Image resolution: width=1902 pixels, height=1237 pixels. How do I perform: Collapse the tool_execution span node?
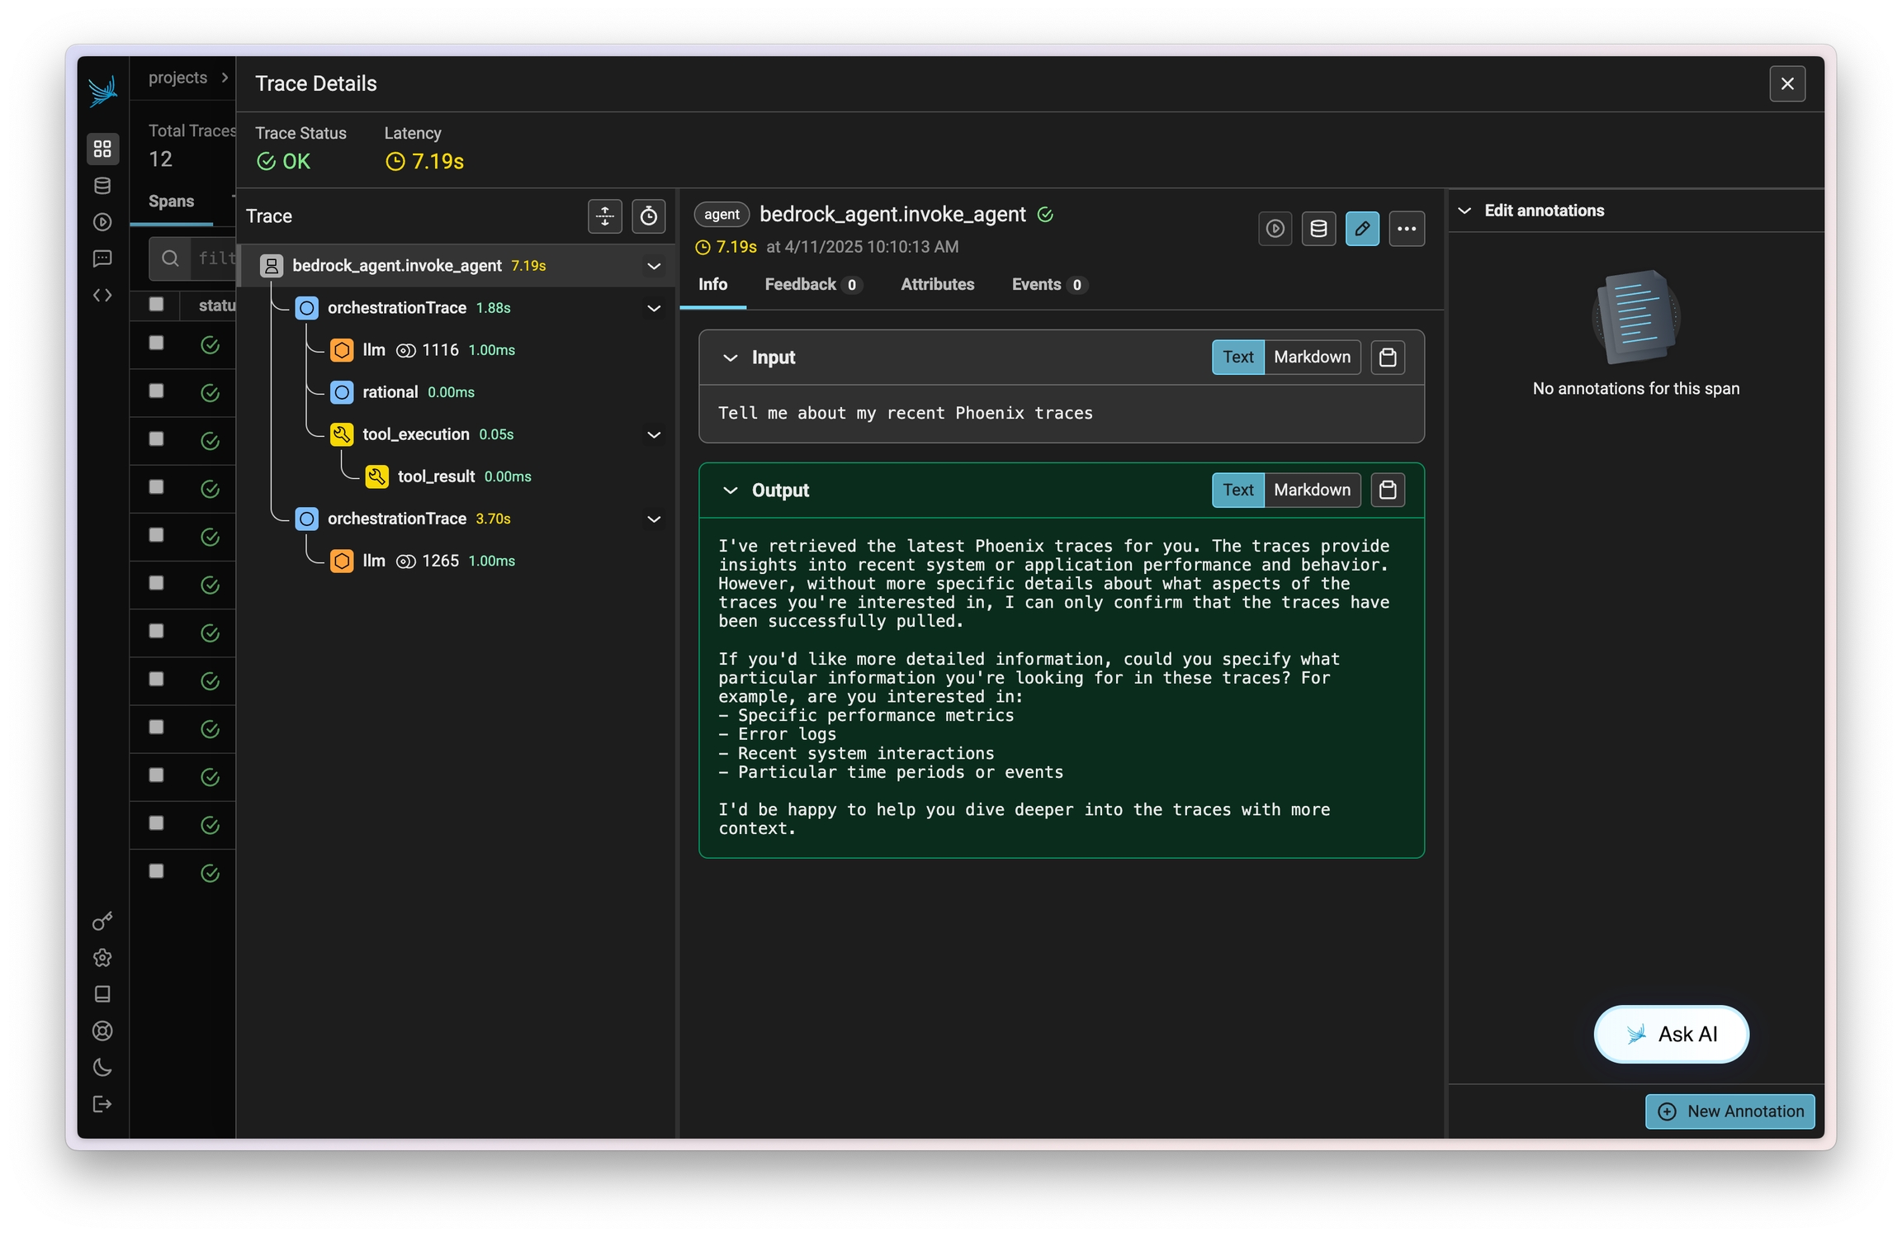point(654,434)
